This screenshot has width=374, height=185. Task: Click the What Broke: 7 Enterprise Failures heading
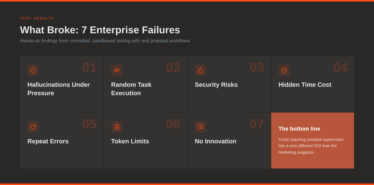100,30
